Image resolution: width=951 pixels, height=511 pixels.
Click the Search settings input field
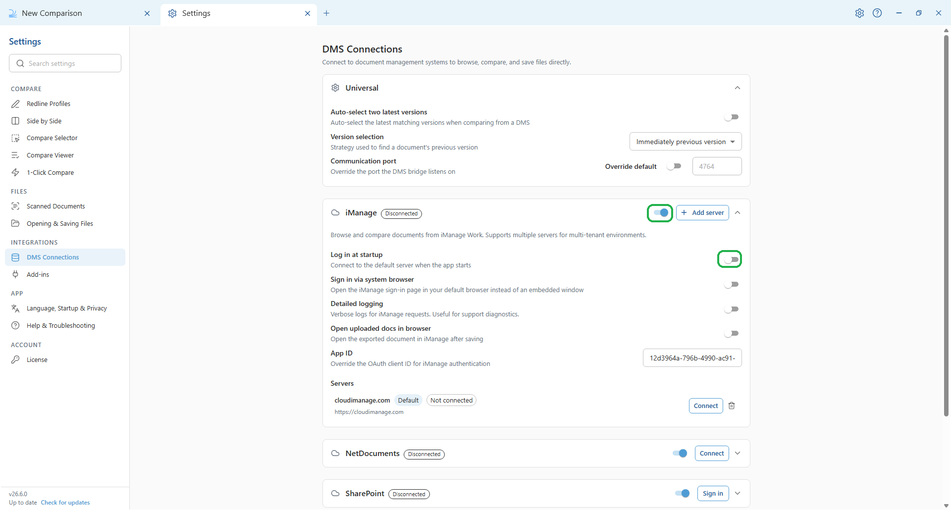65,63
